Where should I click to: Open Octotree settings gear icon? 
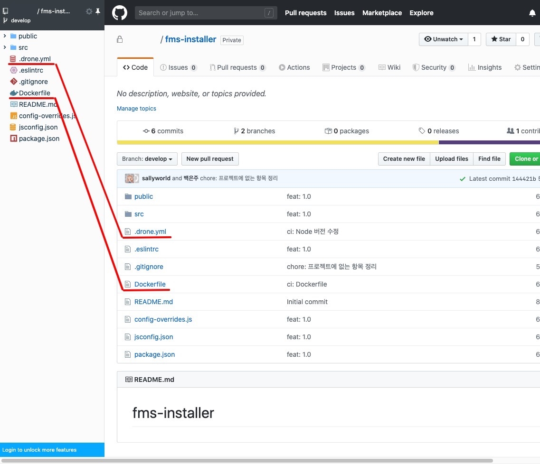(89, 11)
